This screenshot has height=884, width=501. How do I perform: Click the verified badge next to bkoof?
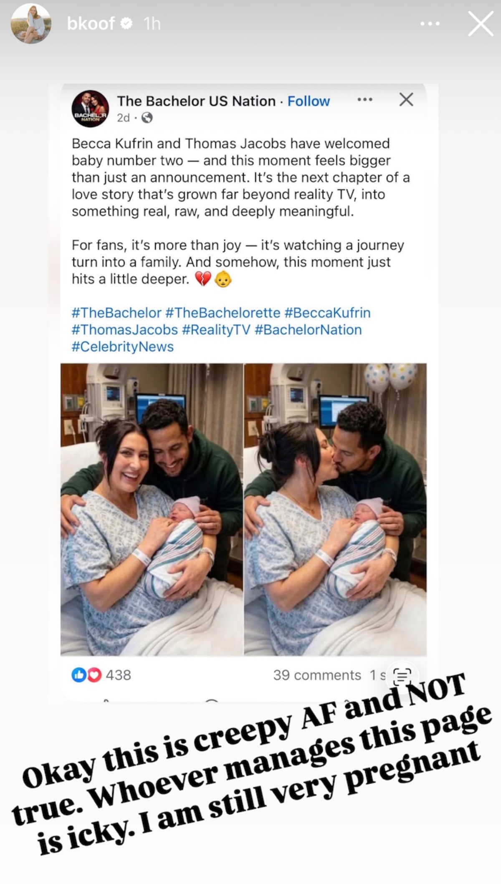(x=127, y=24)
